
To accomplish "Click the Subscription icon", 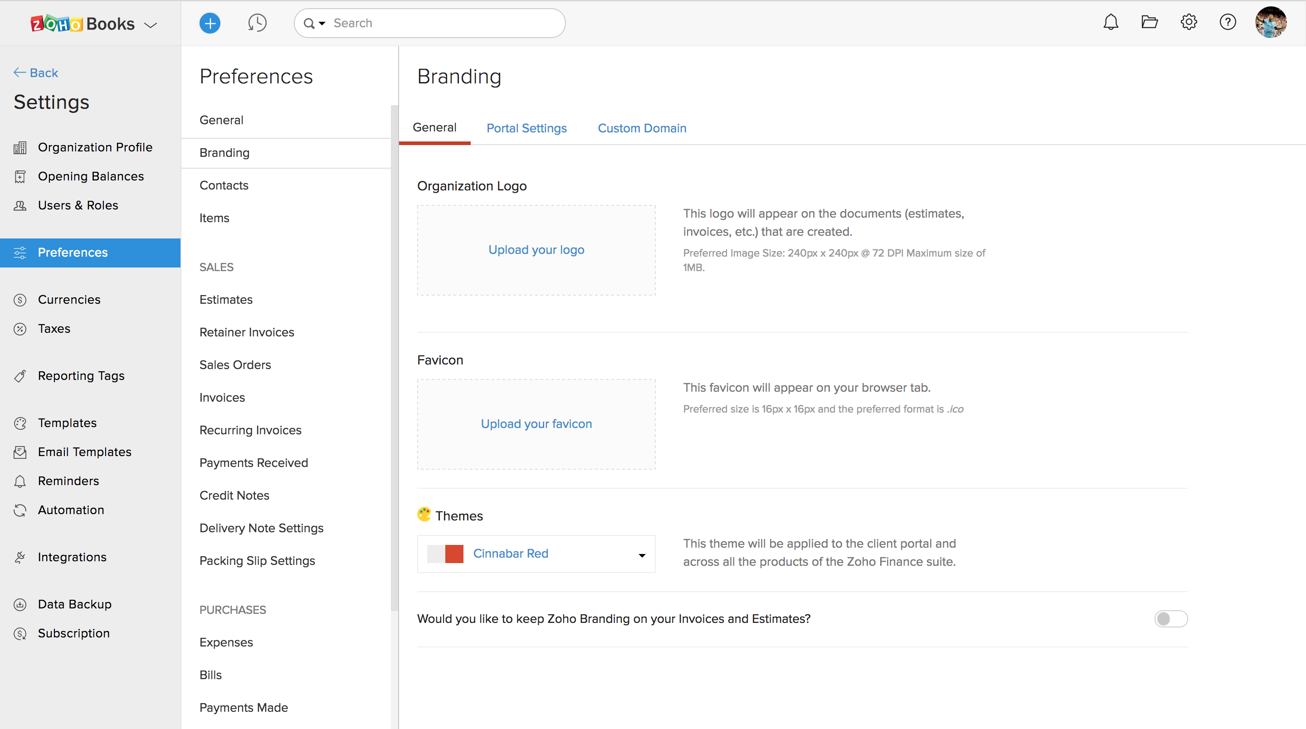I will pos(20,634).
